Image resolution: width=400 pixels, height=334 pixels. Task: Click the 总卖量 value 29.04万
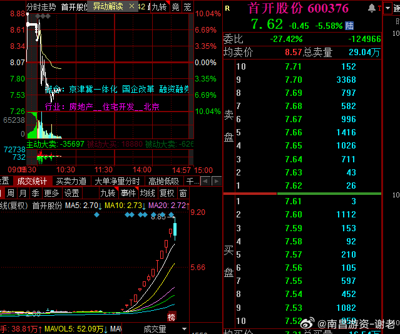tap(364, 53)
